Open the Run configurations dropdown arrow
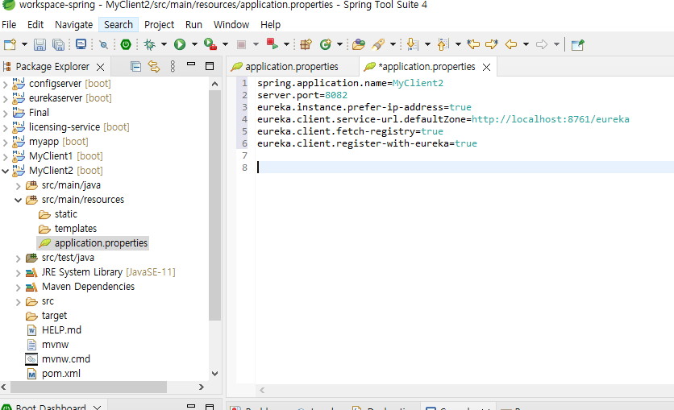674x410 pixels. coord(194,44)
